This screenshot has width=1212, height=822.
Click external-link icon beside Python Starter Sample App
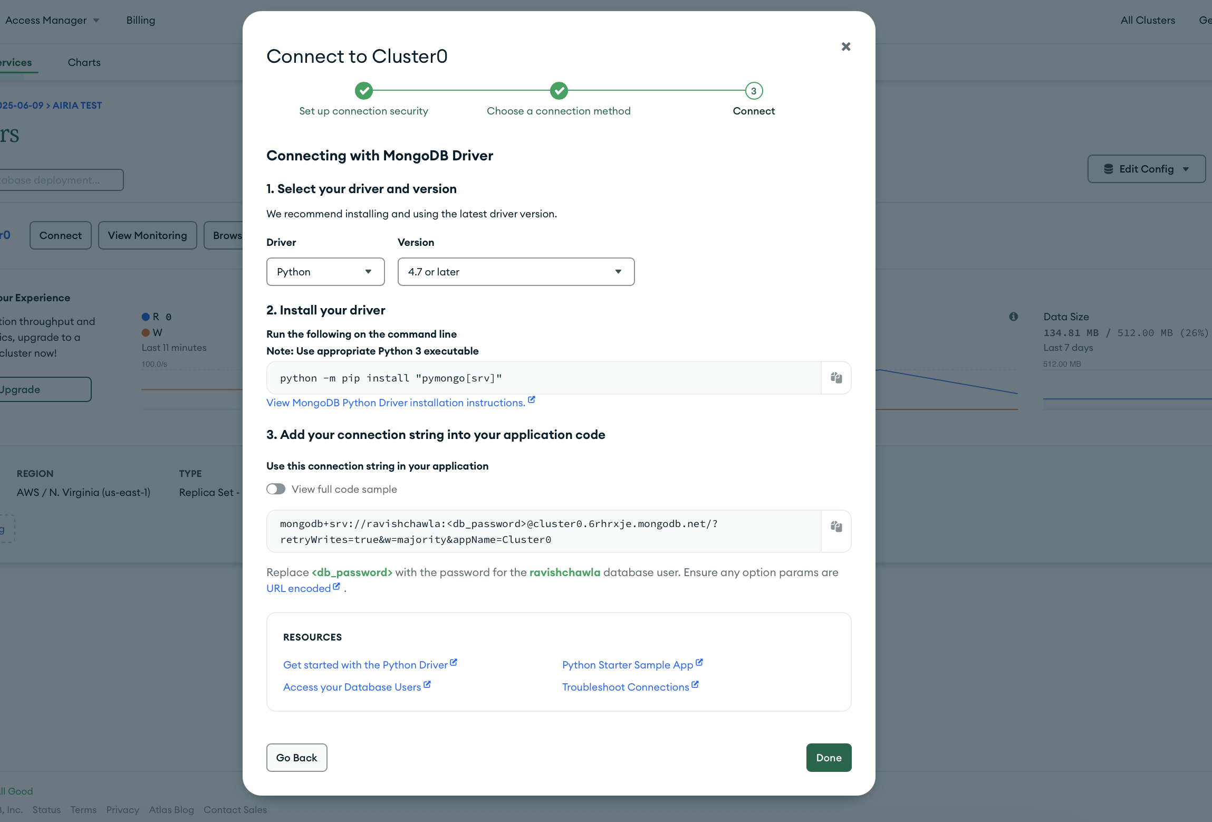tap(699, 662)
